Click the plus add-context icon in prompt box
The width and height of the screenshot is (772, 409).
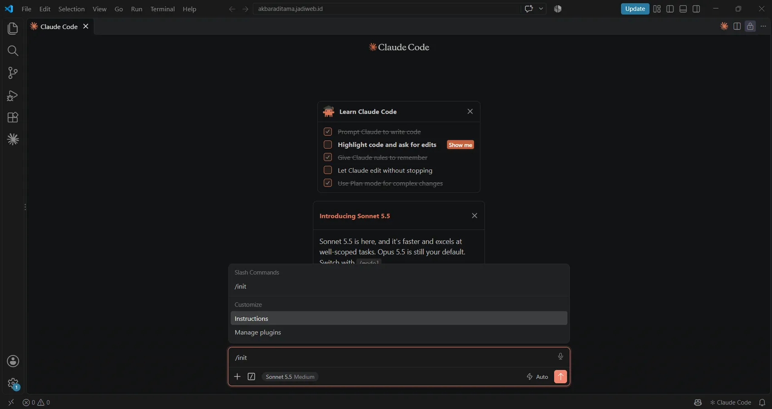[x=237, y=377]
